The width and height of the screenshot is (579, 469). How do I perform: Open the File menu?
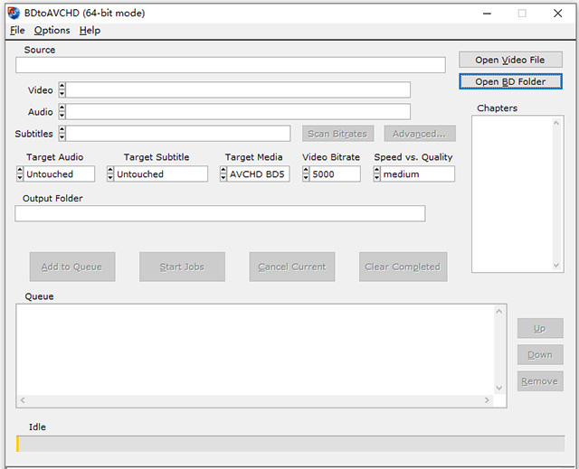pyautogui.click(x=17, y=30)
